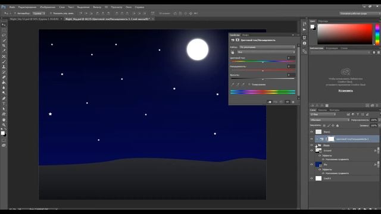Open the Все channel dropdown
Screen dimensions: 381x214
click(x=266, y=52)
